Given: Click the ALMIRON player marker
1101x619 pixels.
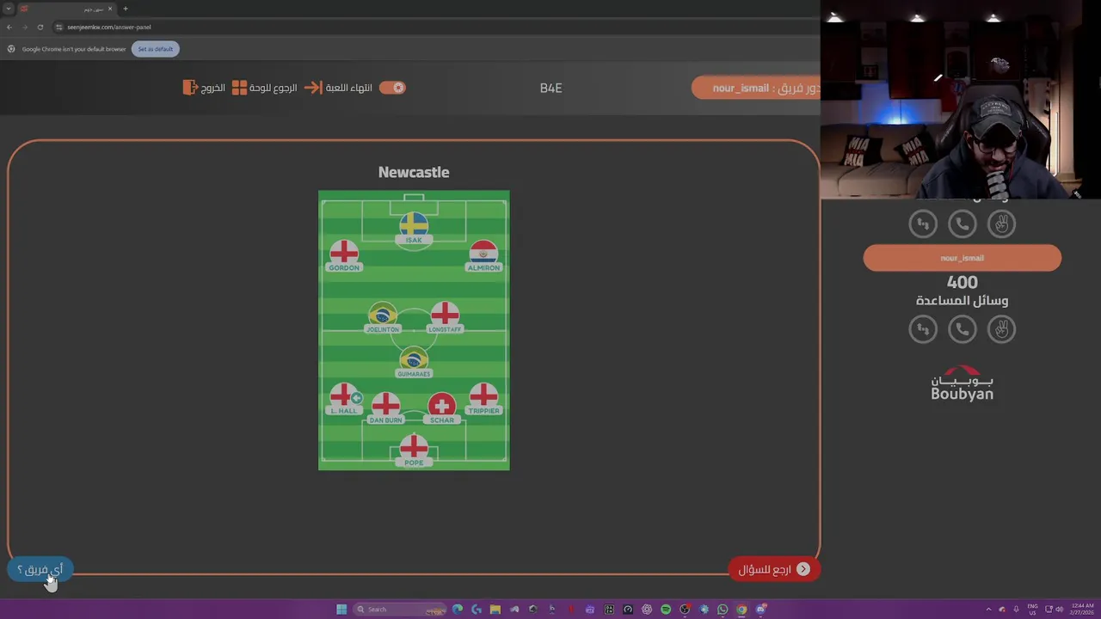Looking at the screenshot, I should pyautogui.click(x=483, y=256).
